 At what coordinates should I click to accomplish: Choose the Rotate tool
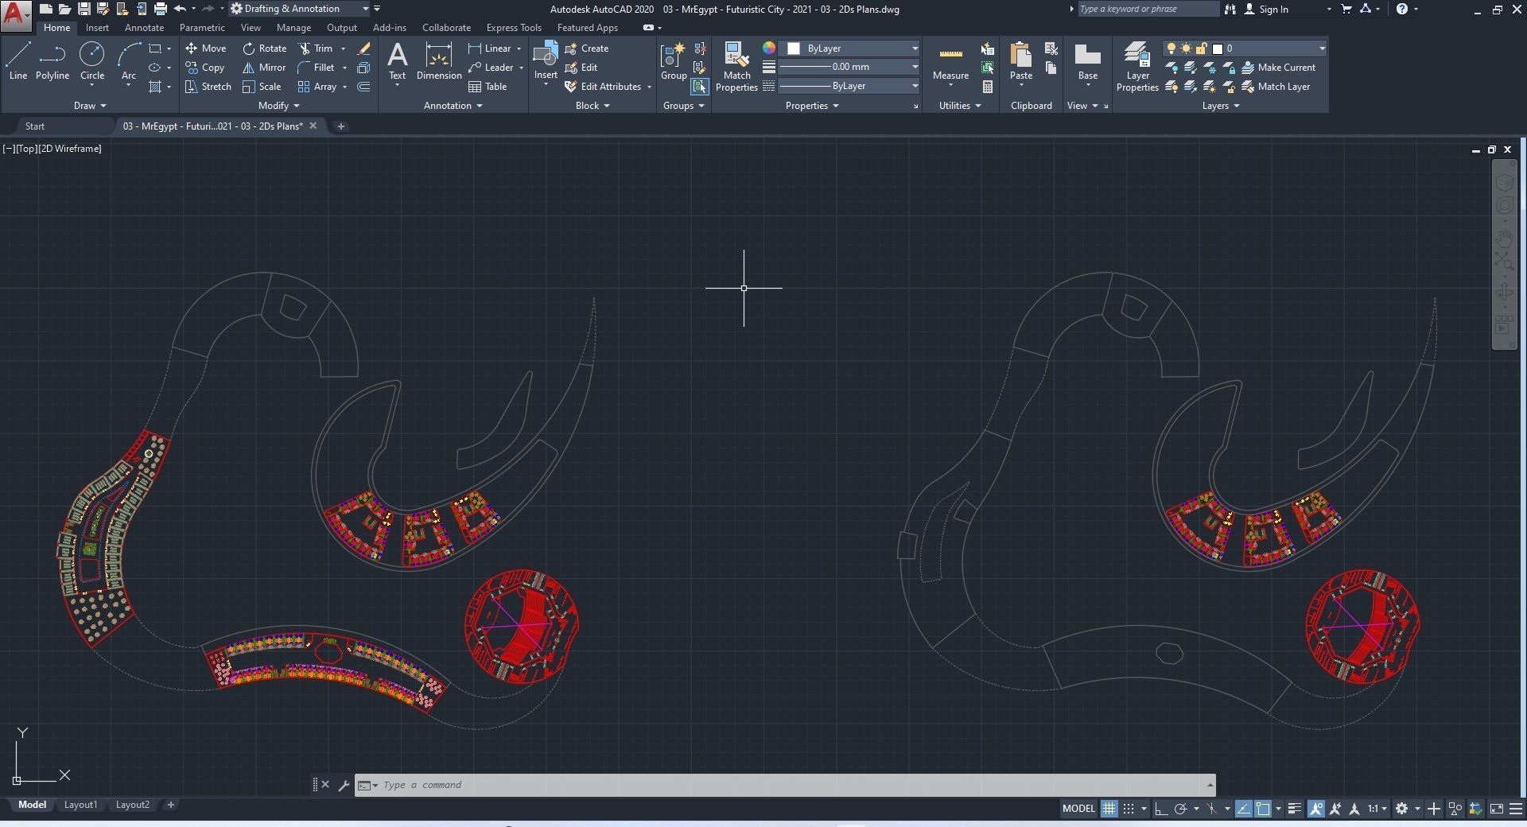pos(264,49)
